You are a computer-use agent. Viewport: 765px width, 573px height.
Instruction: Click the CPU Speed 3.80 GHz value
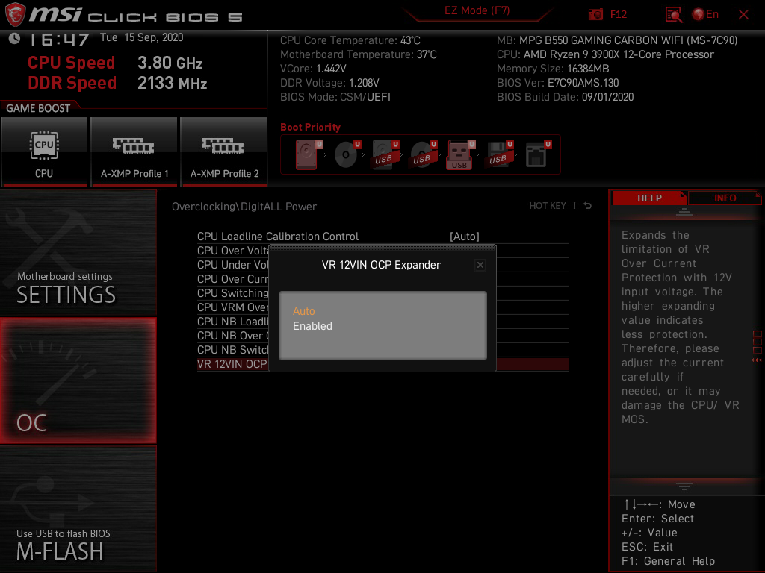click(x=170, y=63)
